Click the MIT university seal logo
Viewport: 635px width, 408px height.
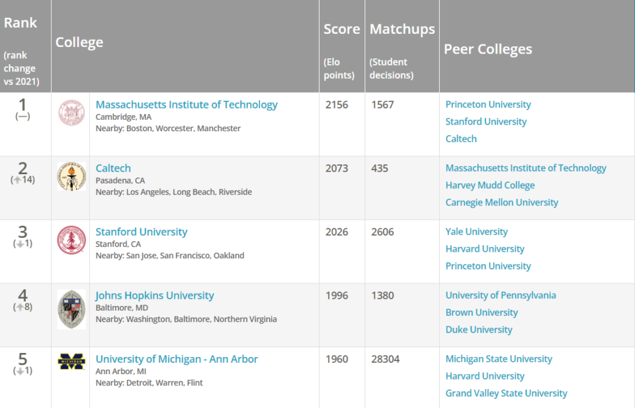(x=71, y=113)
